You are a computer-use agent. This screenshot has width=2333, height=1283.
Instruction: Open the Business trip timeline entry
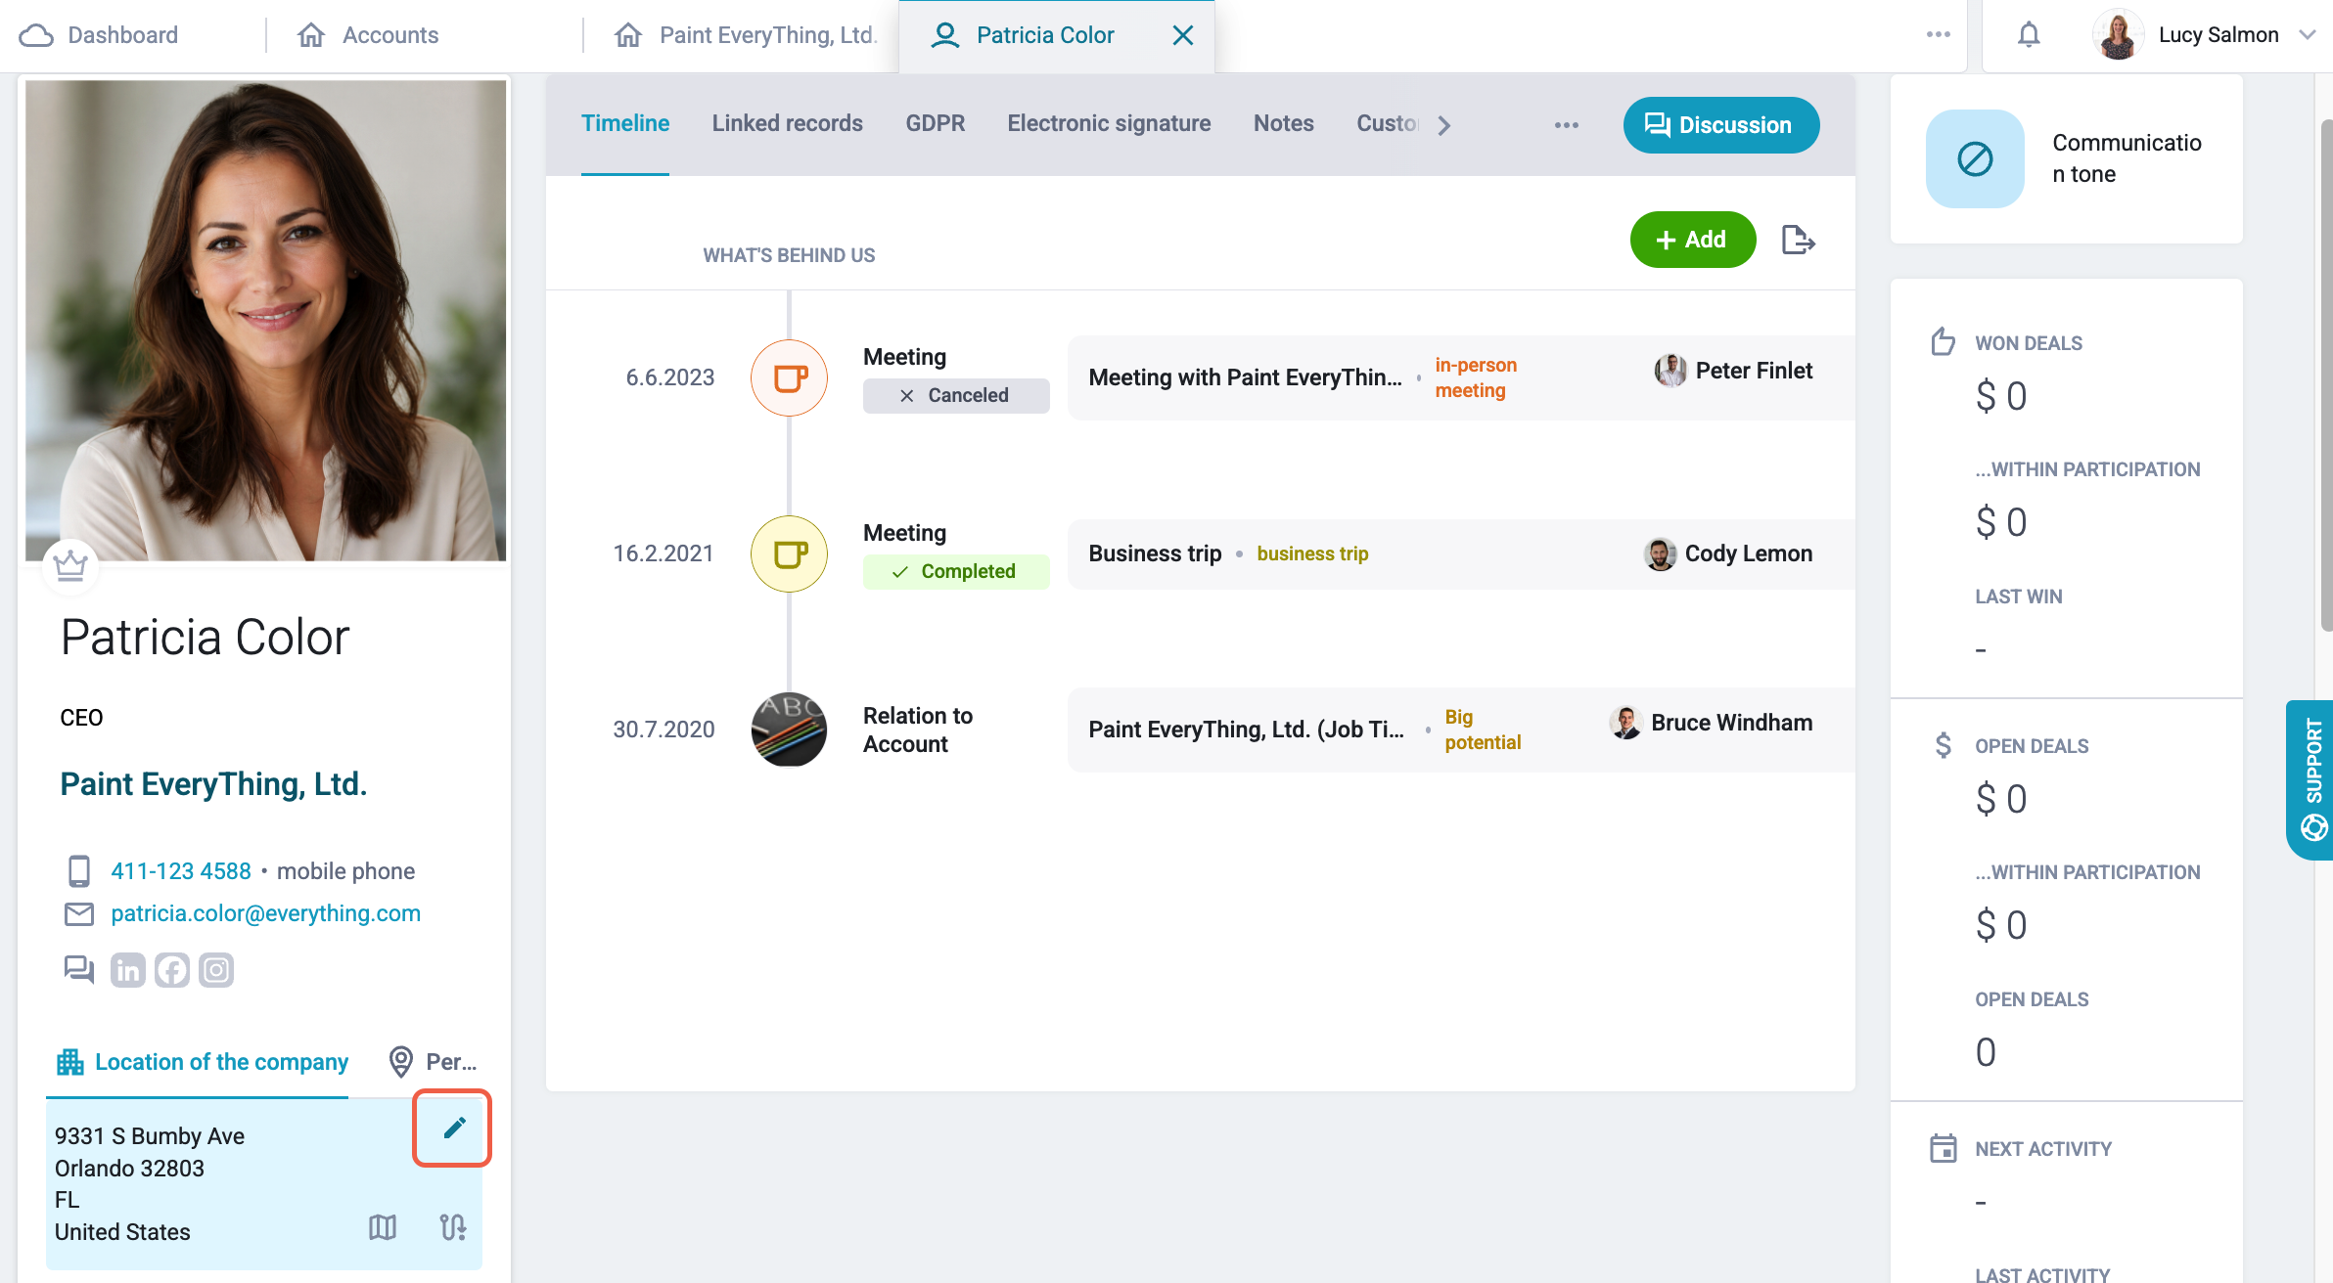1155,553
